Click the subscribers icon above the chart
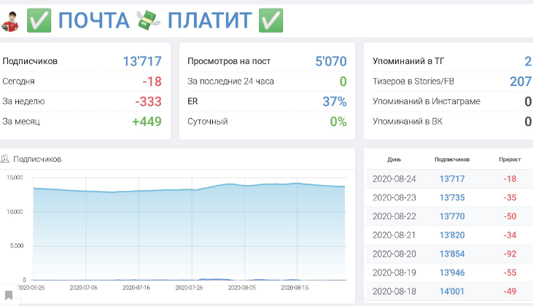Viewport: 533px width, 306px height. click(5, 159)
